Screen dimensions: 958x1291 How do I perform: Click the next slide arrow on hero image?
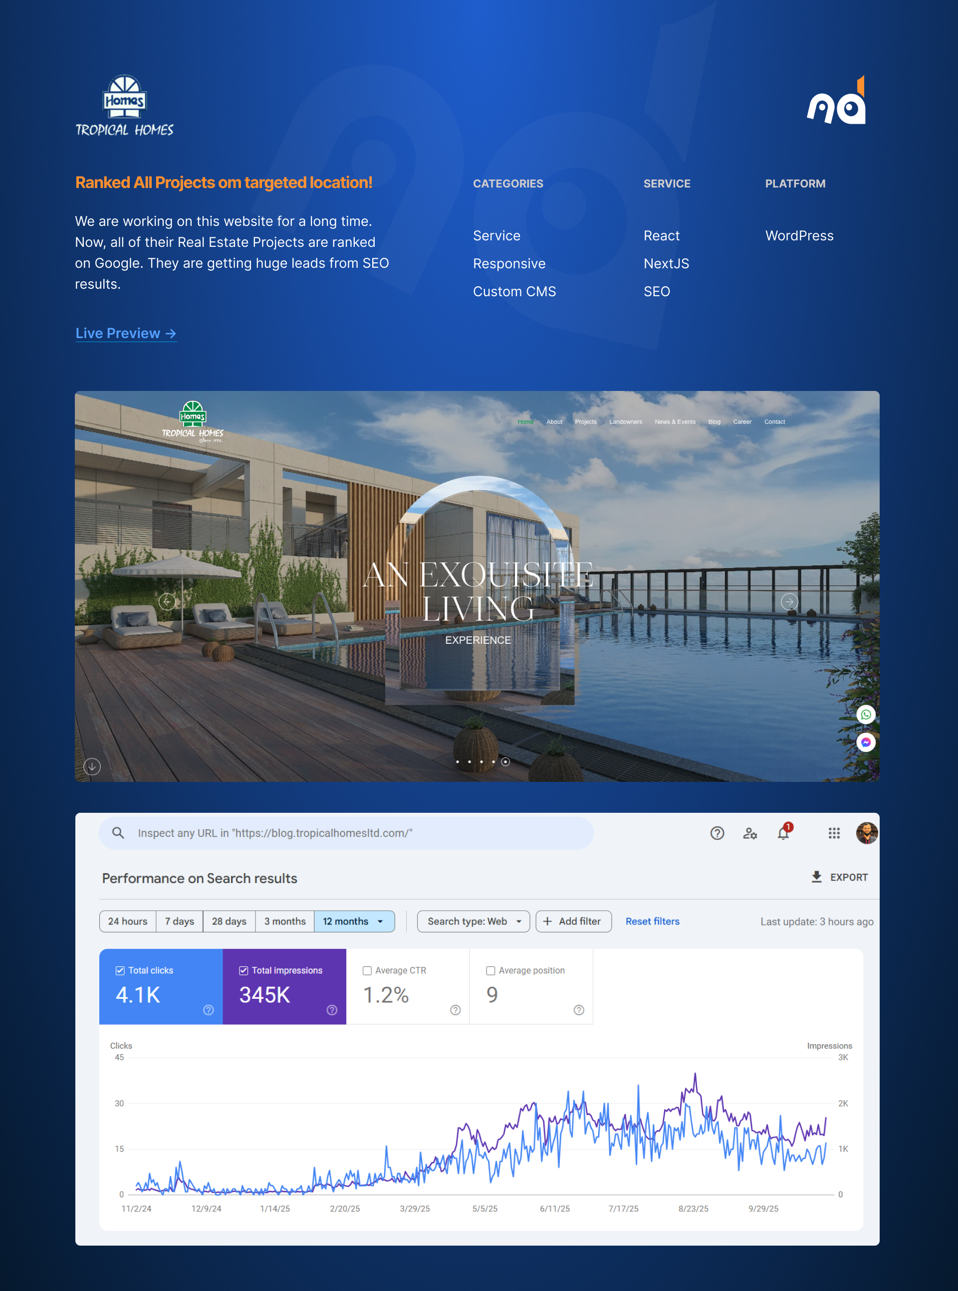(x=789, y=601)
